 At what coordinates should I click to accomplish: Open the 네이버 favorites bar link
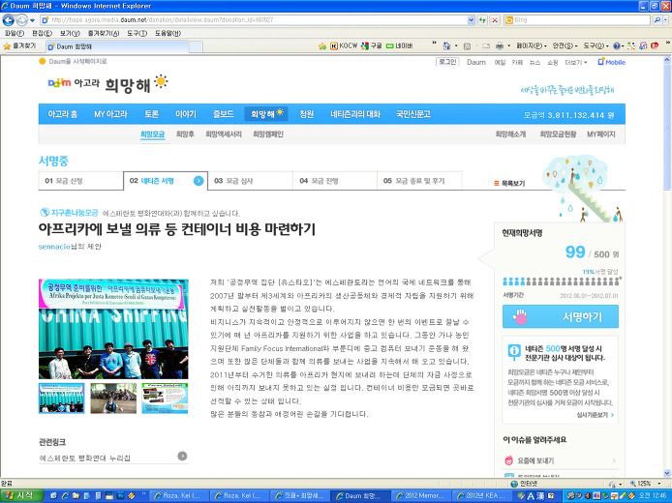(x=400, y=45)
